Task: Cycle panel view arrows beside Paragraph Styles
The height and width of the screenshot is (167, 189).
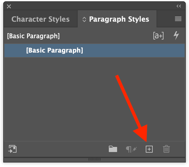Action: point(84,19)
